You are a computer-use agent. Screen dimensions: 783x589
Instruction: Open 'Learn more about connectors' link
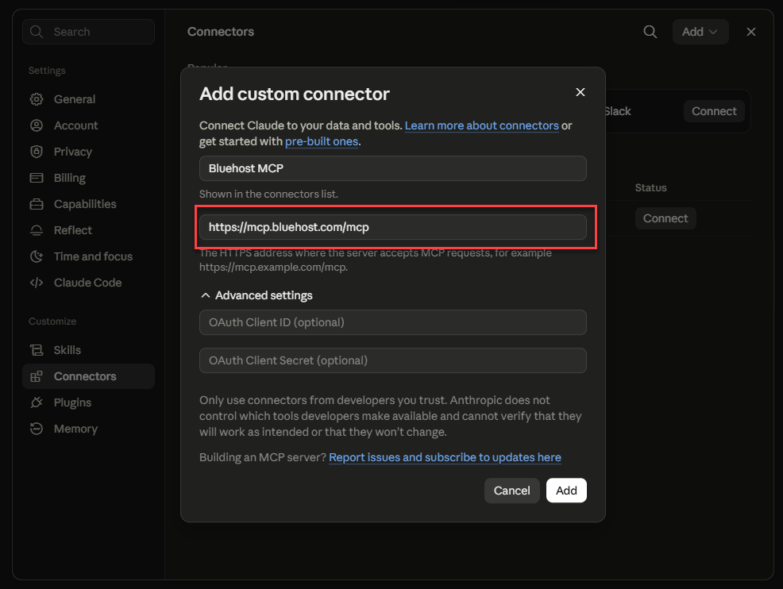[x=481, y=125]
